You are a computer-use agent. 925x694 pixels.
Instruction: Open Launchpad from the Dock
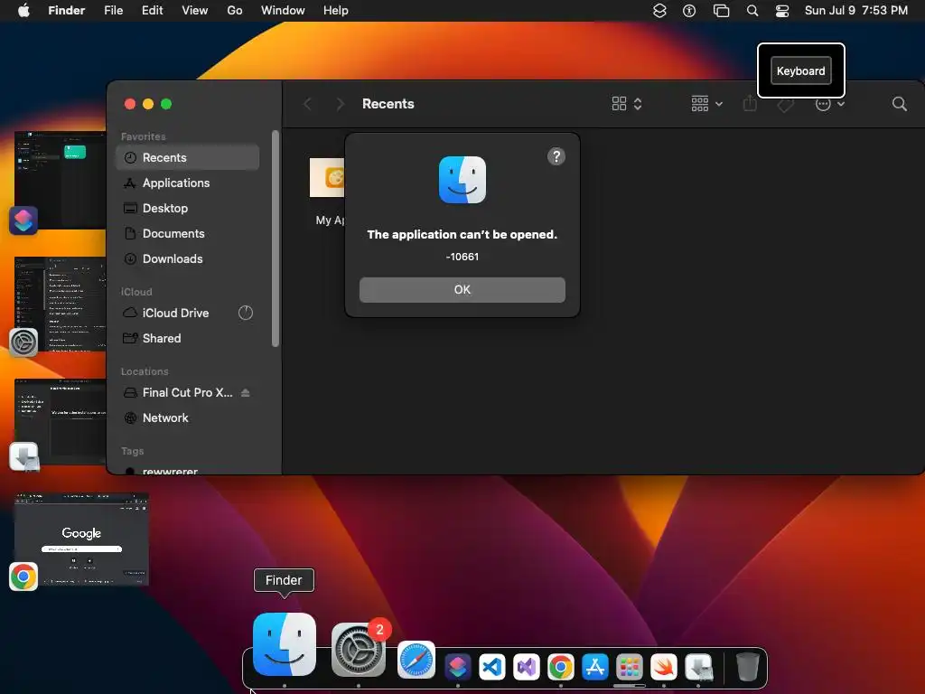click(629, 667)
